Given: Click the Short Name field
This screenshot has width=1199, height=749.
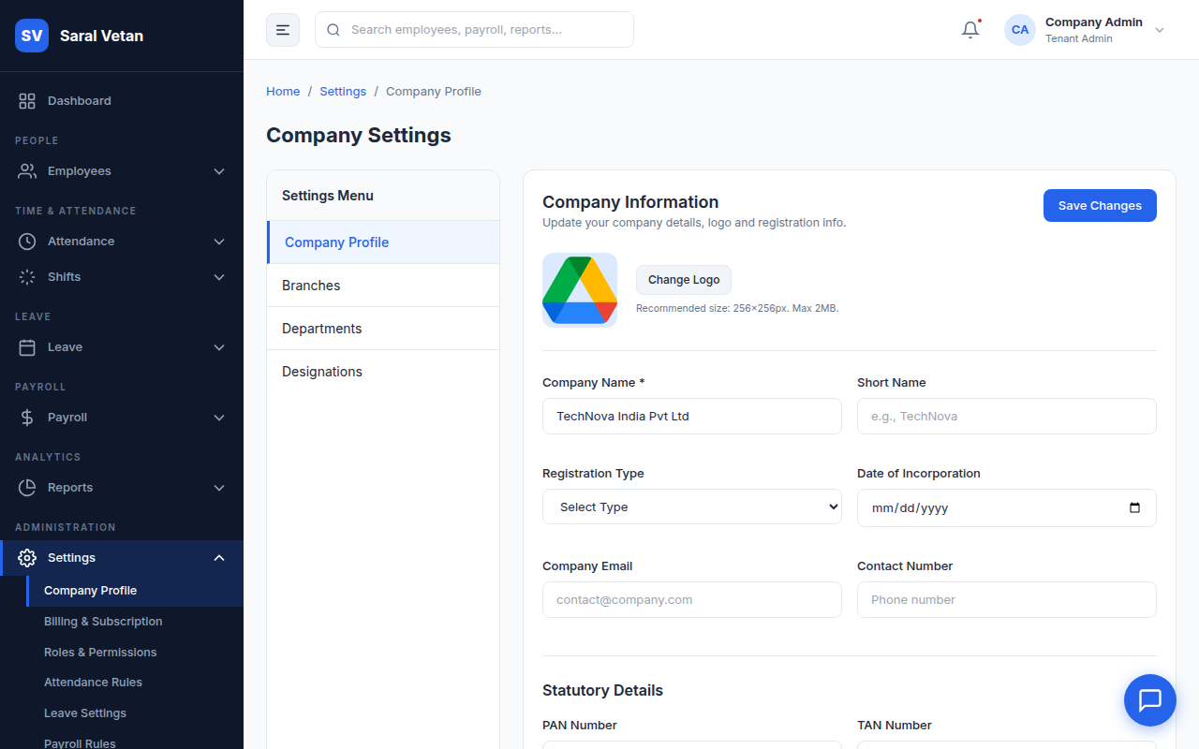Looking at the screenshot, I should click(1007, 416).
